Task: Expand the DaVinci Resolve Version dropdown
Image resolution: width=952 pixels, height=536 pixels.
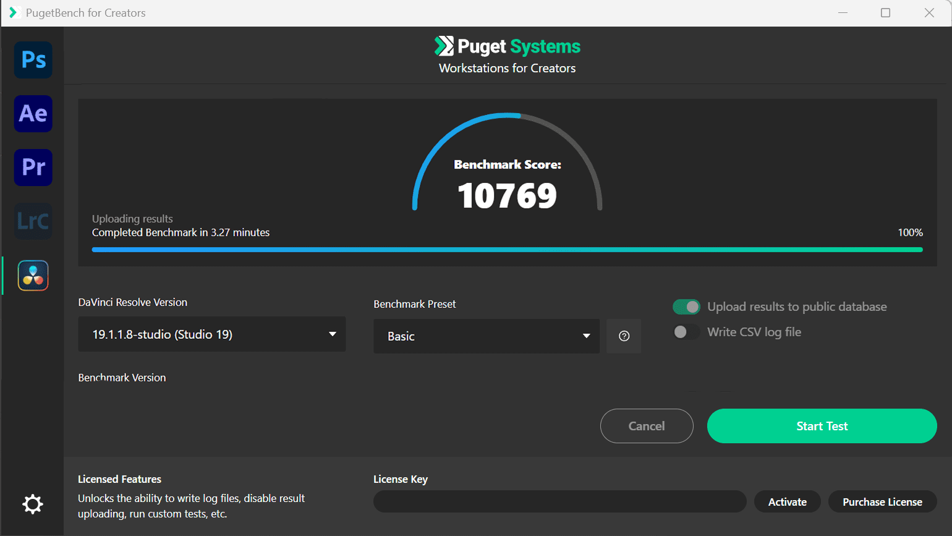Action: [211, 334]
